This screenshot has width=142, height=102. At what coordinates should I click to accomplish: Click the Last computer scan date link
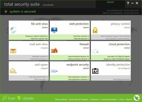[x=123, y=10]
